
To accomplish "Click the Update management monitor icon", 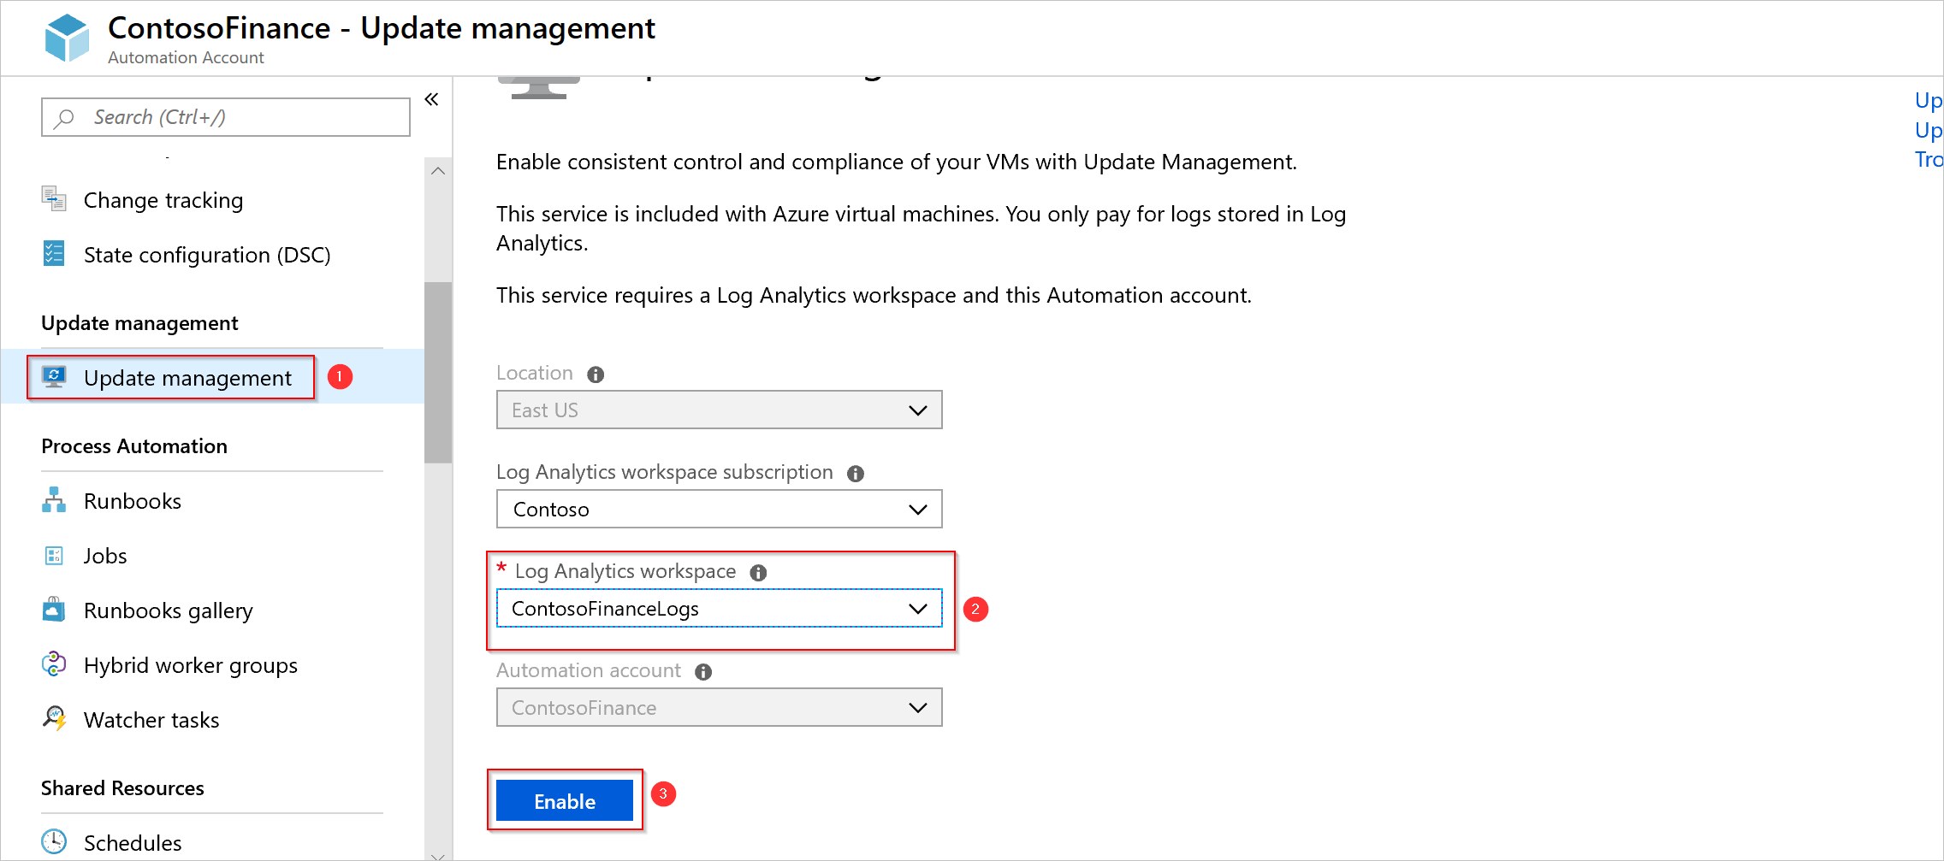I will tap(53, 377).
